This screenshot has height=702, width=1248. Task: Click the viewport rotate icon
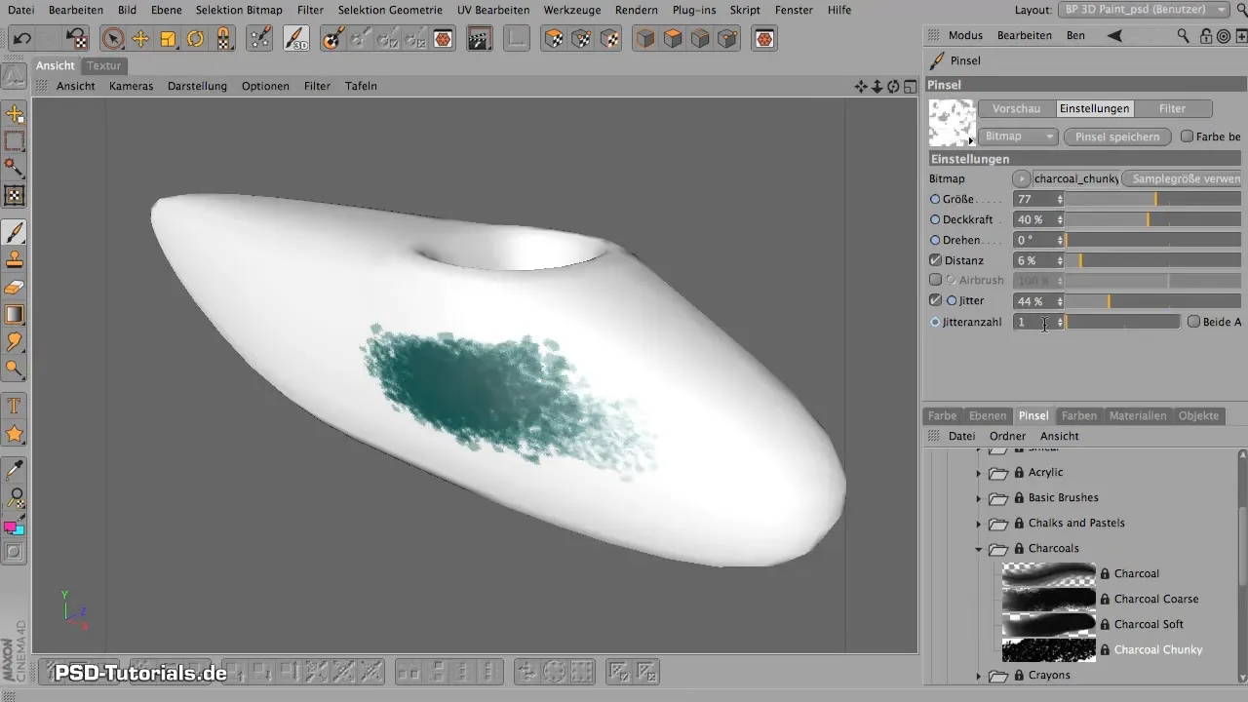[x=893, y=86]
